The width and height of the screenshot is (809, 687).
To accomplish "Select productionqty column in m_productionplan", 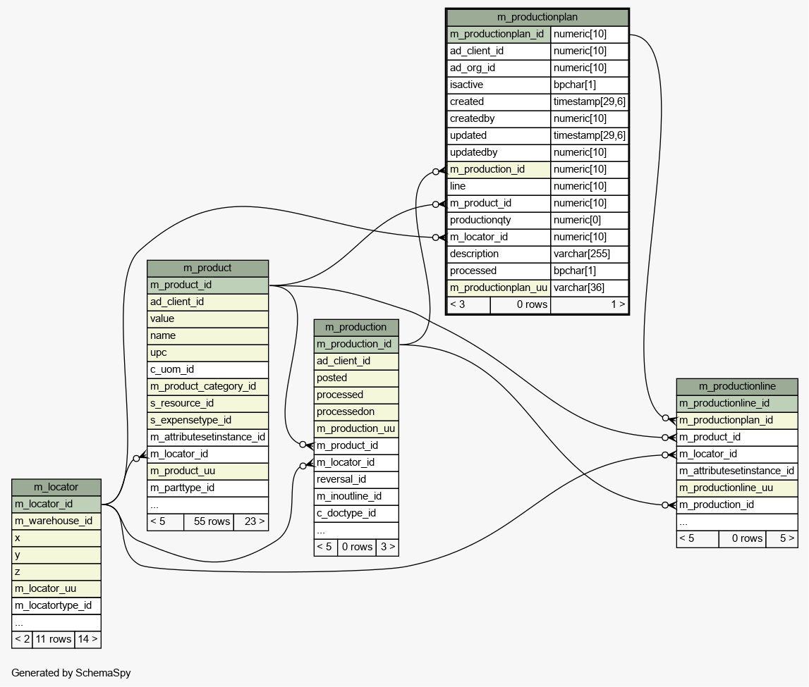I will pyautogui.click(x=499, y=220).
